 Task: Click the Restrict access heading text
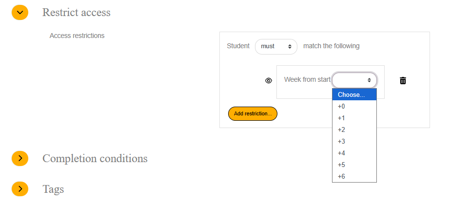[76, 12]
